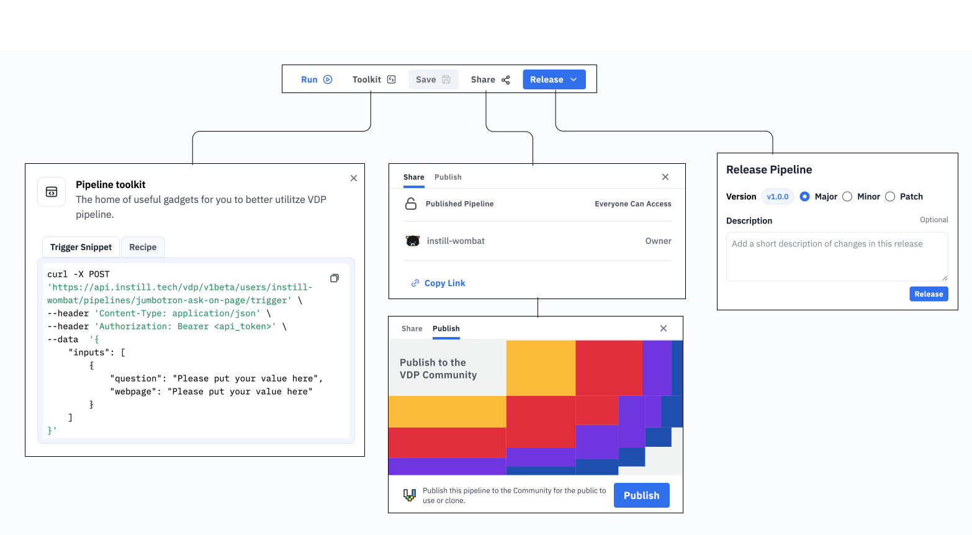Image resolution: width=972 pixels, height=535 pixels.
Task: Select the Major version radio button
Action: coord(804,197)
